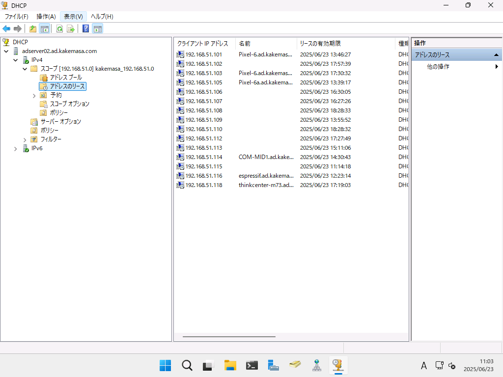503x377 pixels.
Task: Click the name espressif.ad.kakema...
Action: (x=266, y=176)
